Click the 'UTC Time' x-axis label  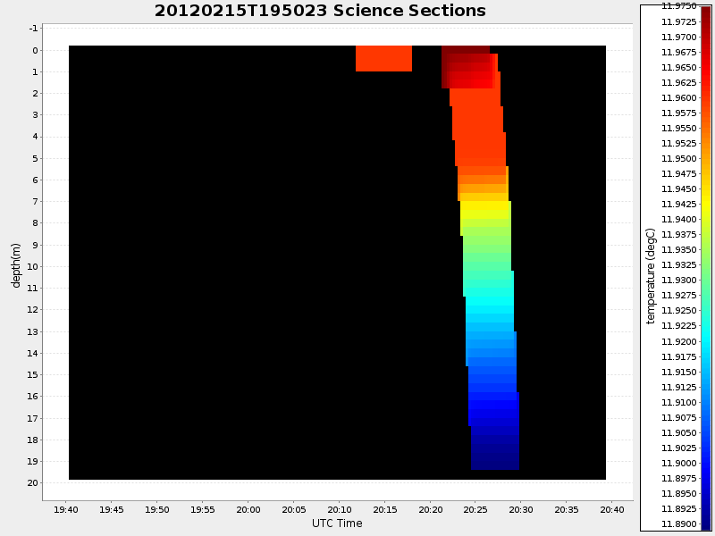337,523
